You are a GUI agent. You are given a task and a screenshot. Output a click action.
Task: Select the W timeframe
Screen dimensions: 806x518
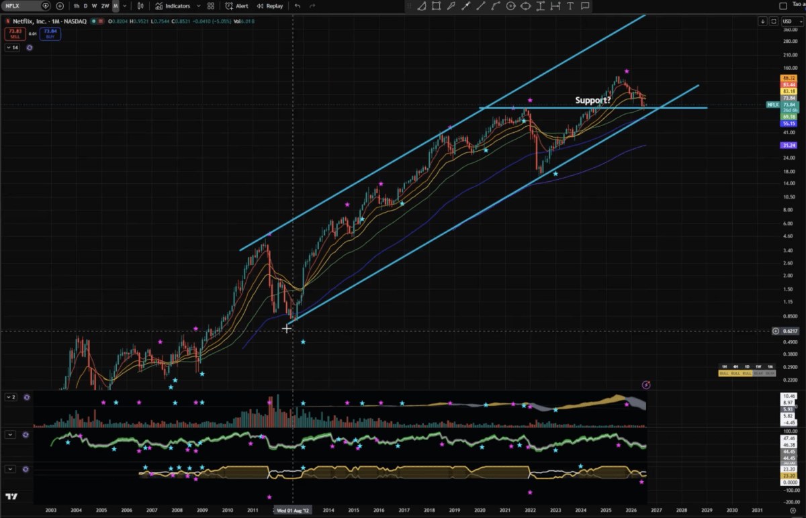click(95, 6)
